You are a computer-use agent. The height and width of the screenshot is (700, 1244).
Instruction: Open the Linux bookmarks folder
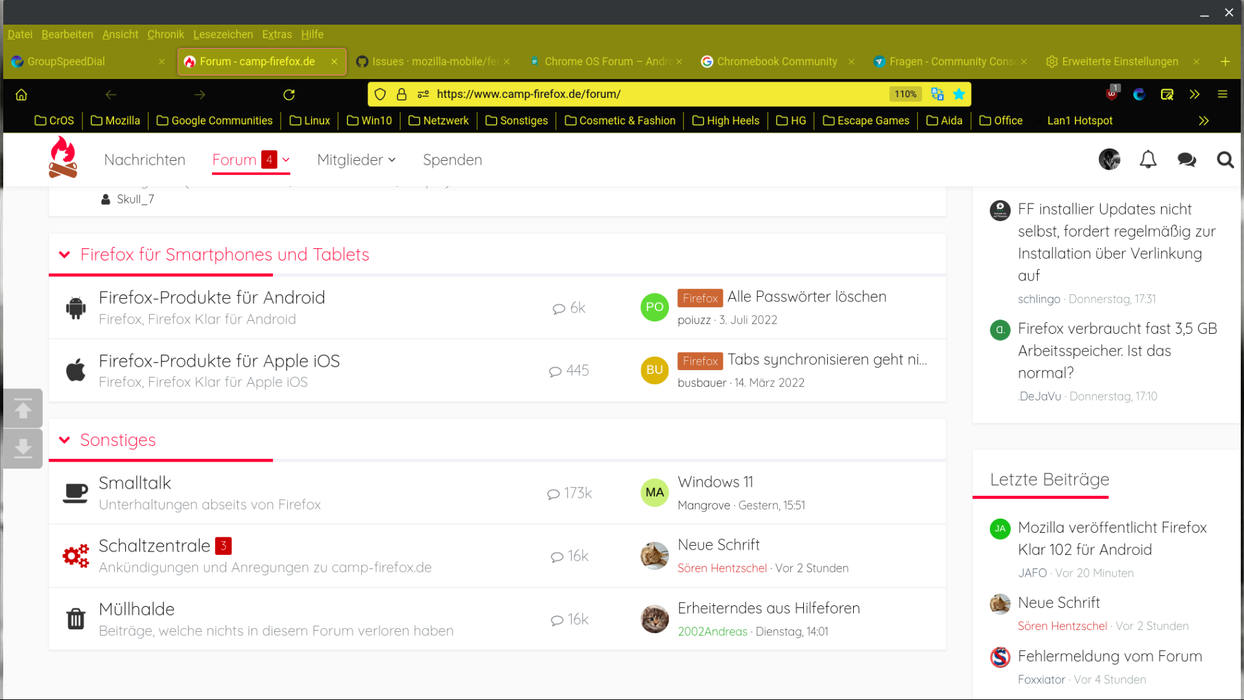[310, 121]
